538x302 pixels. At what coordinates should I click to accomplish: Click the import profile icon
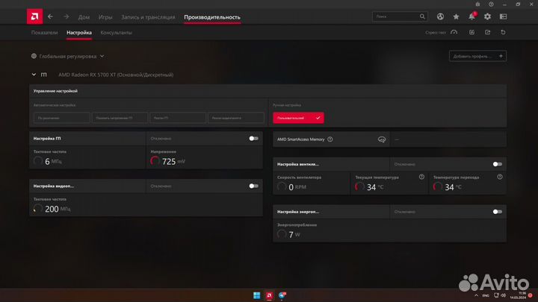pos(471,32)
